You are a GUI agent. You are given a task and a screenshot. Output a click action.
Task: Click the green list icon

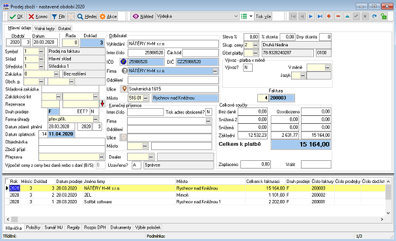coord(244,16)
